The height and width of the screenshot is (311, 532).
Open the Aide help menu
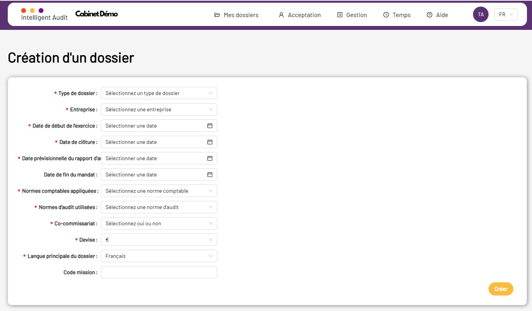point(437,15)
